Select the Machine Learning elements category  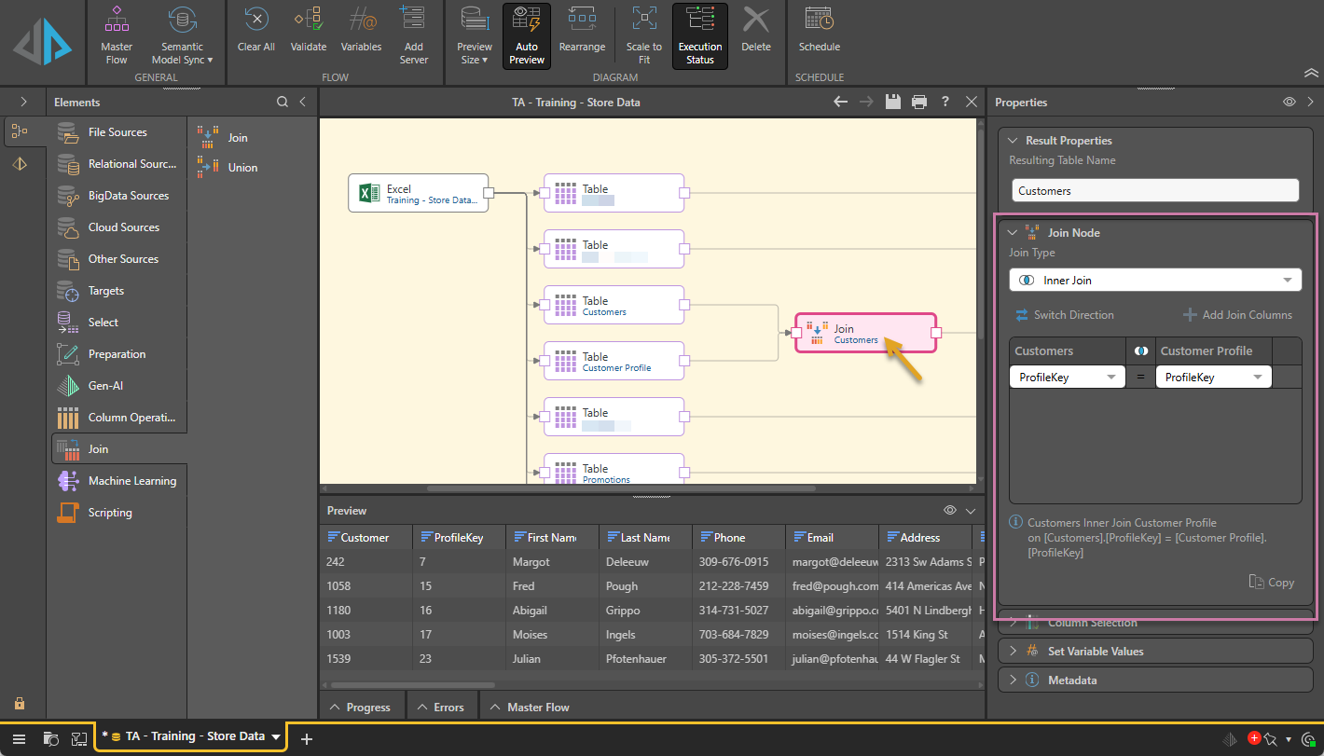(131, 481)
